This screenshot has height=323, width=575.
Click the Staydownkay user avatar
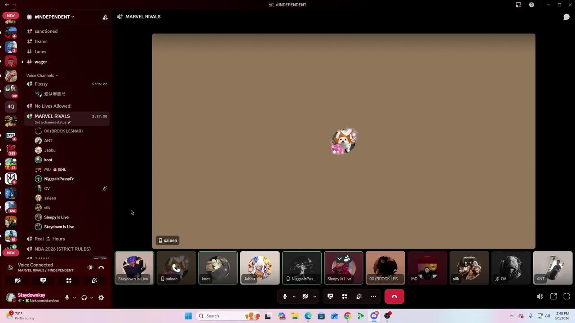11,297
